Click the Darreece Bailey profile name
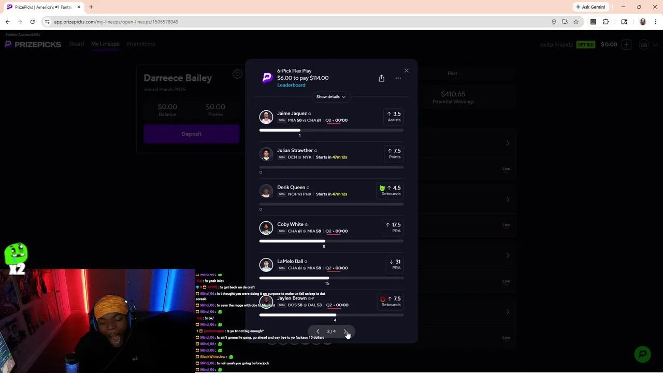 point(178,78)
